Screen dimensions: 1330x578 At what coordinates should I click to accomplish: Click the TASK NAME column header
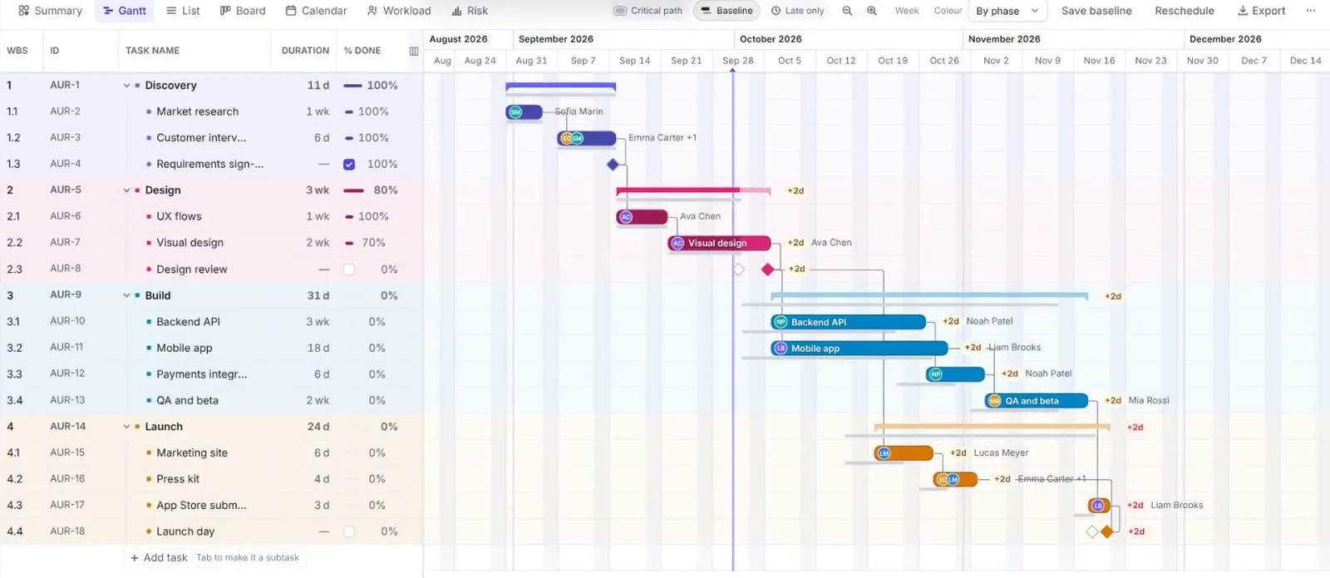click(x=152, y=51)
